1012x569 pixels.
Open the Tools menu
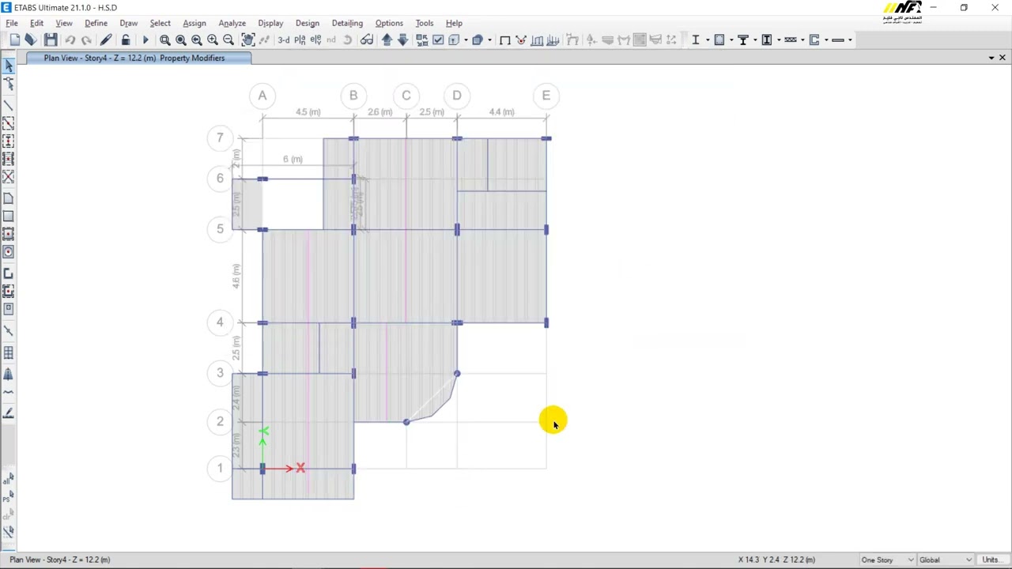coord(425,23)
